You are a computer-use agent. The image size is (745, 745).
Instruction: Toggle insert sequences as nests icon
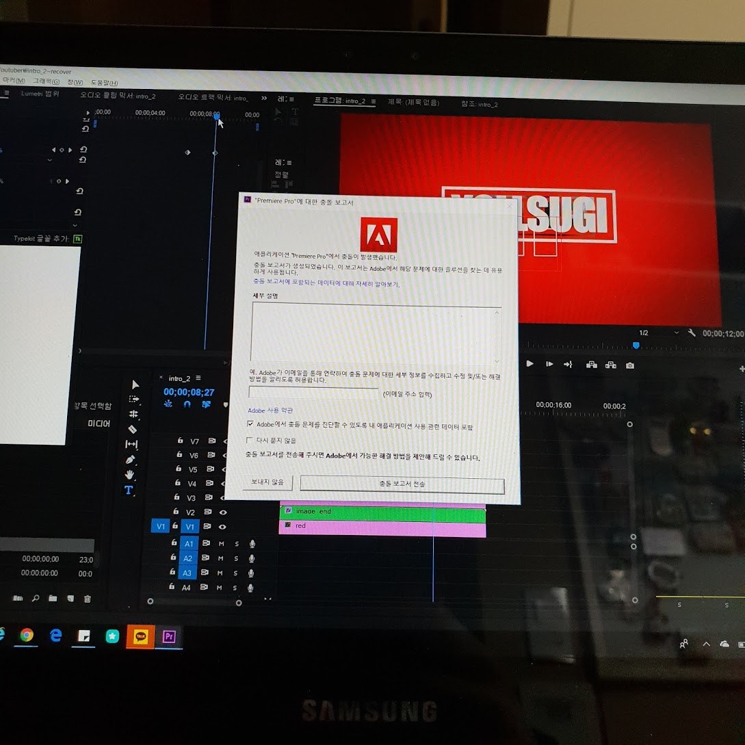pyautogui.click(x=168, y=404)
